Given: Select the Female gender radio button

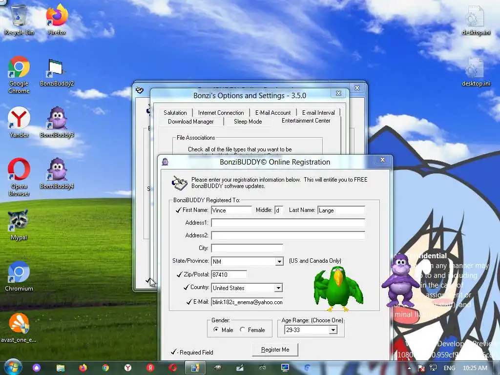Looking at the screenshot, I should click(x=242, y=330).
